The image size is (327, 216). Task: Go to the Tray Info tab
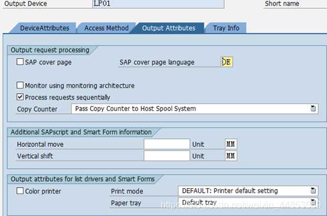pos(226,28)
